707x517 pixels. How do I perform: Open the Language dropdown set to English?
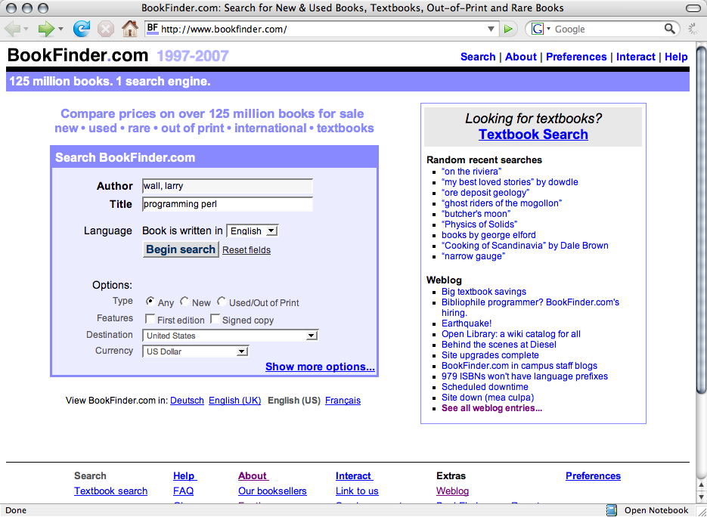(252, 231)
